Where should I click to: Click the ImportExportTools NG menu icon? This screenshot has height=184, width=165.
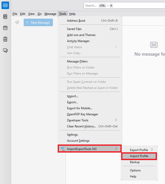click(x=63, y=149)
